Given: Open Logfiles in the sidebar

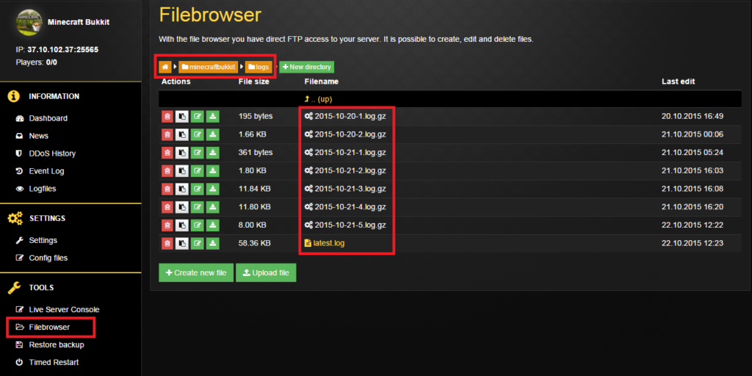Looking at the screenshot, I should tap(42, 189).
